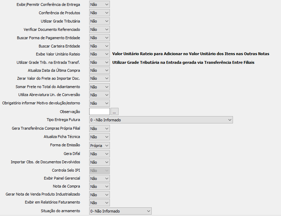The width and height of the screenshot is (281, 216).
Task: Click the 'Observação' label text
Action: 70,112
